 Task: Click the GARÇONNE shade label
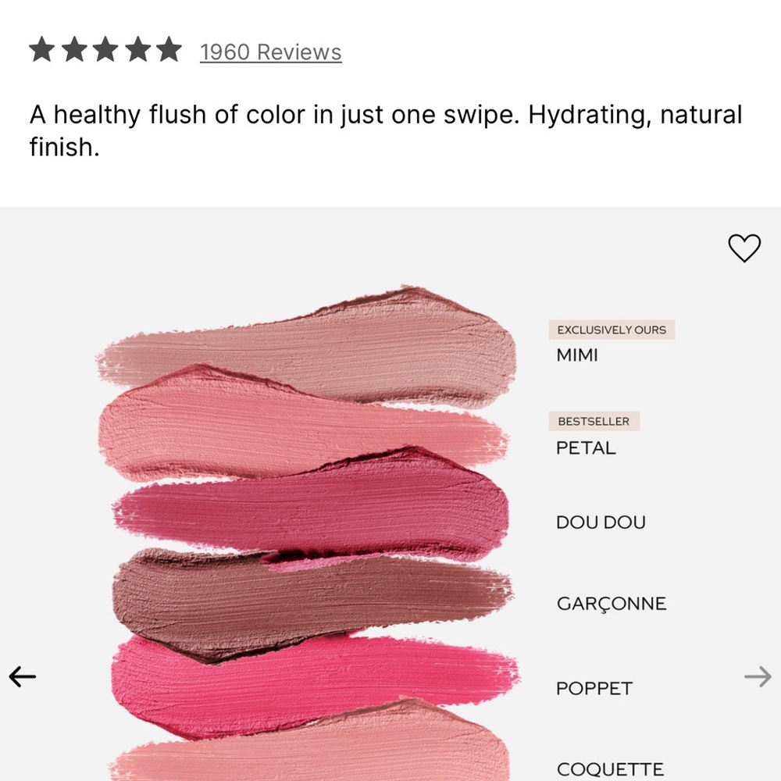(x=612, y=604)
